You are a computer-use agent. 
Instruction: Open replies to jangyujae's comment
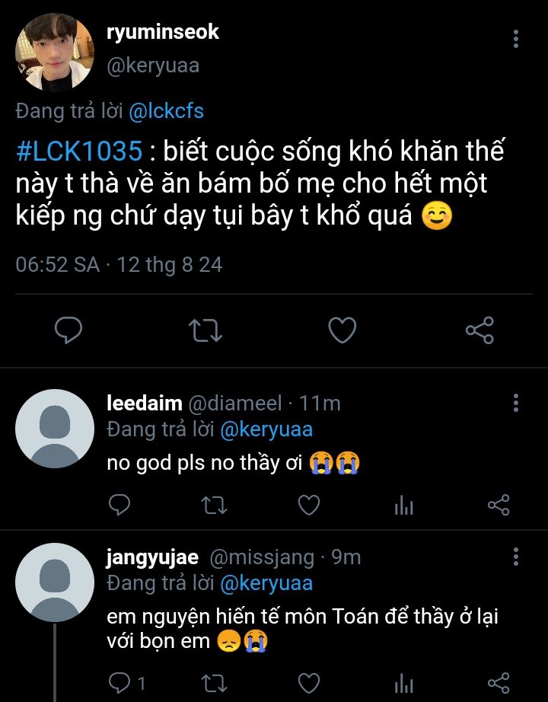126,681
